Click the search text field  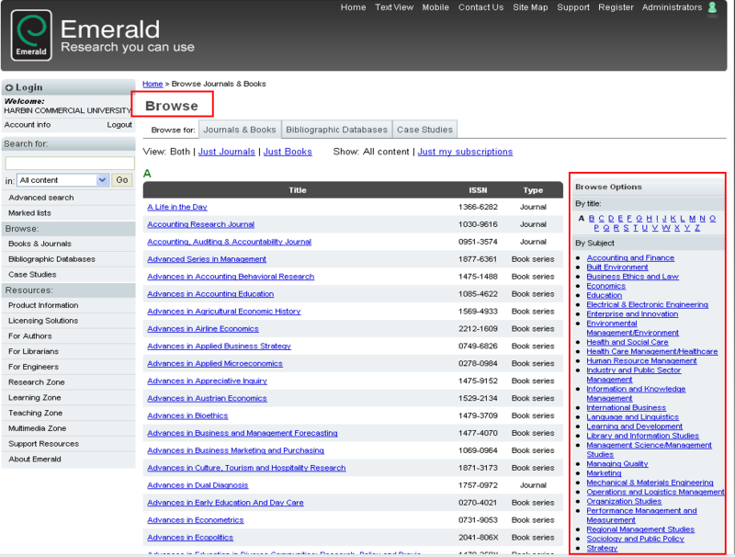point(70,163)
